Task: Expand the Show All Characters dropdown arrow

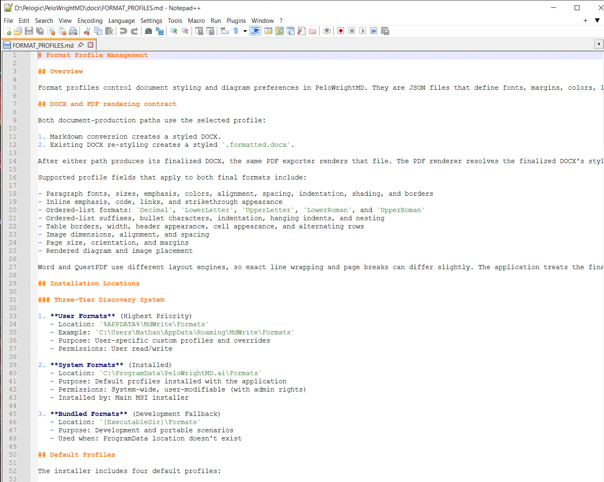Action: [245, 31]
